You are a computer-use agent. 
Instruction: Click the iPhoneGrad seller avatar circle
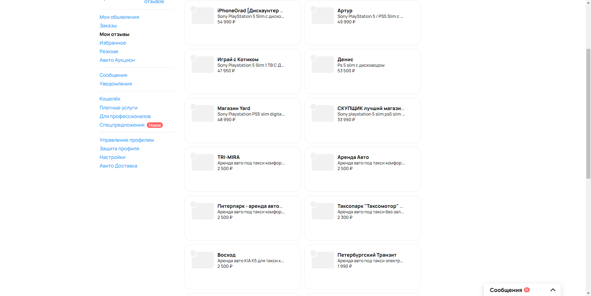point(193,9)
